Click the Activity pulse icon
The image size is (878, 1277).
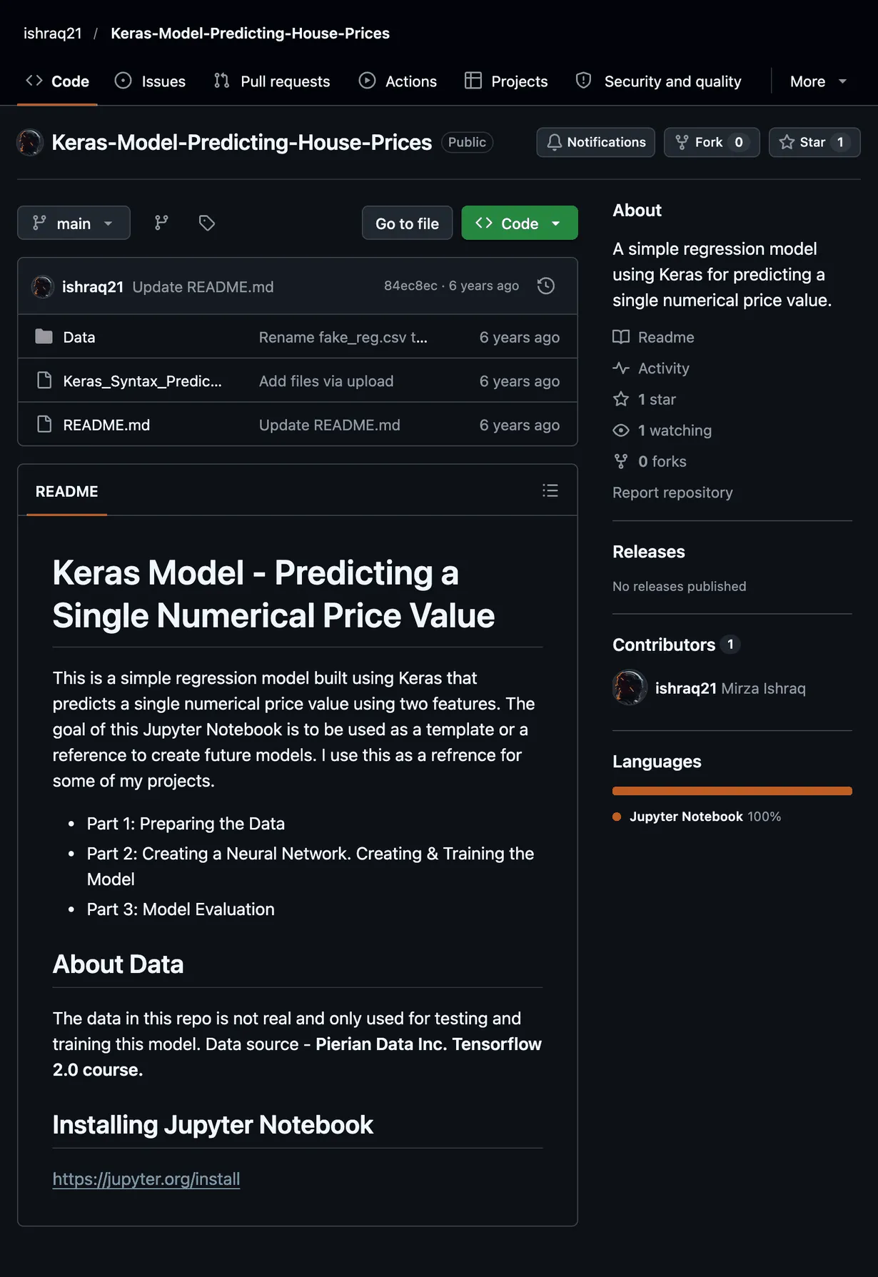621,368
